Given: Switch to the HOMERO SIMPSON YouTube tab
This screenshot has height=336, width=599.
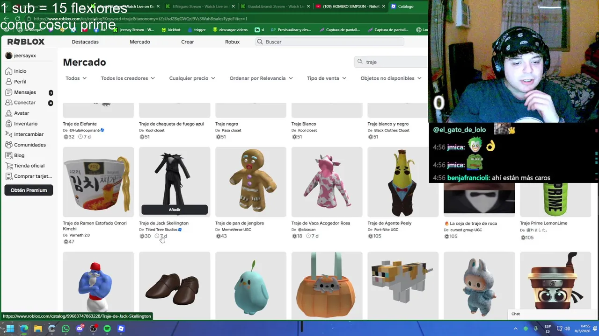Looking at the screenshot, I should (x=350, y=7).
